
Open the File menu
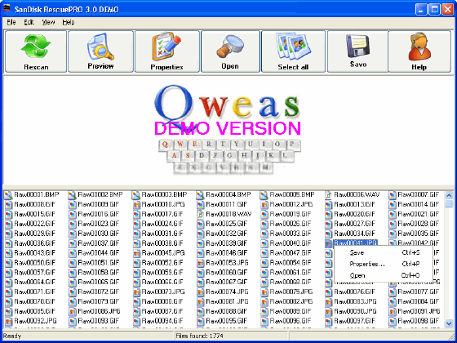[x=11, y=22]
